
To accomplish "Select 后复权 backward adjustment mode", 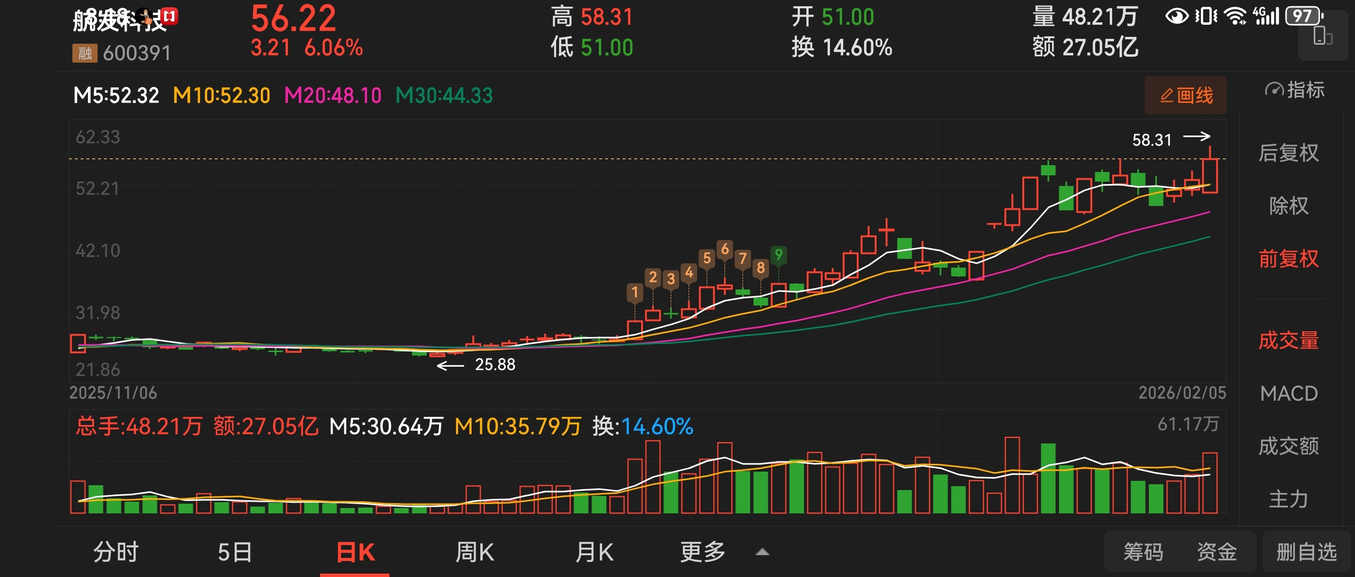I will tap(1288, 153).
